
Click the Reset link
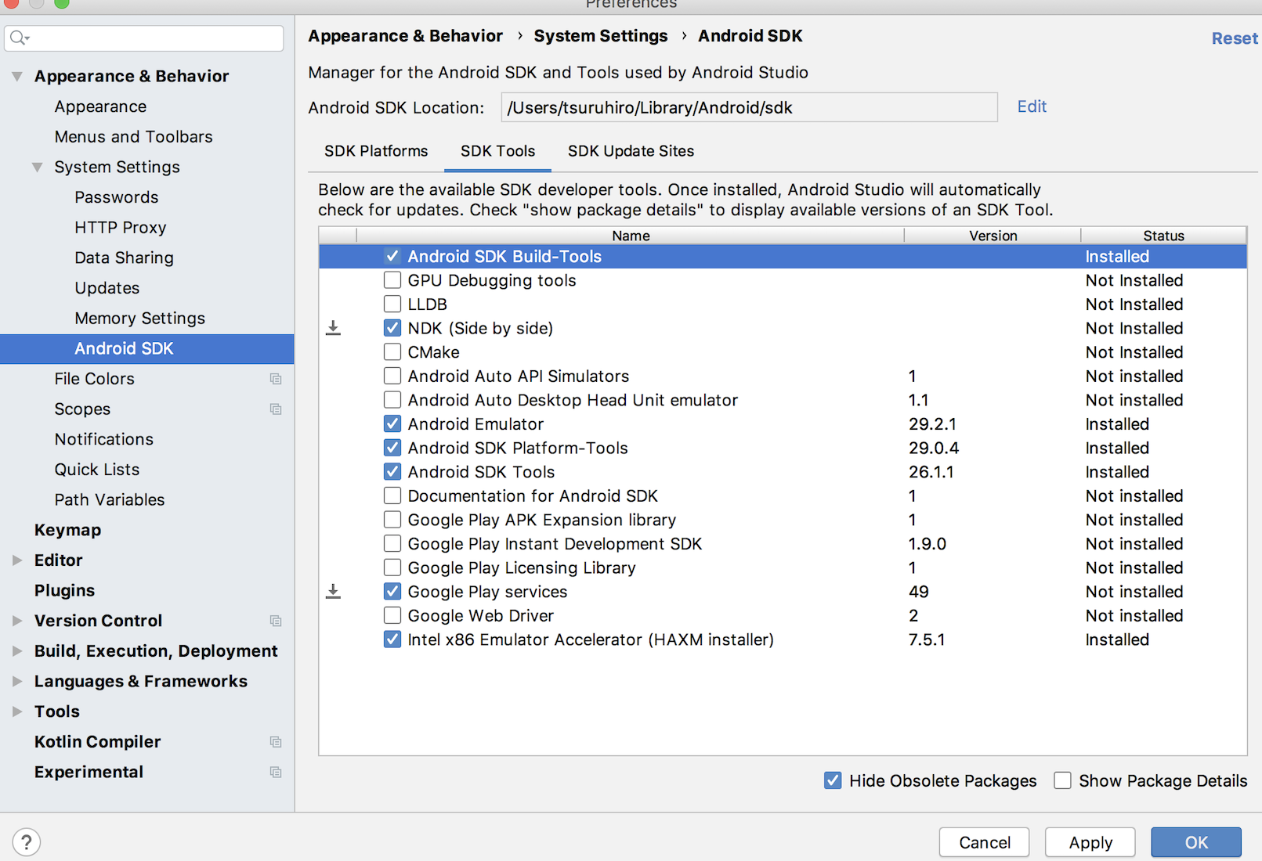[x=1234, y=38]
